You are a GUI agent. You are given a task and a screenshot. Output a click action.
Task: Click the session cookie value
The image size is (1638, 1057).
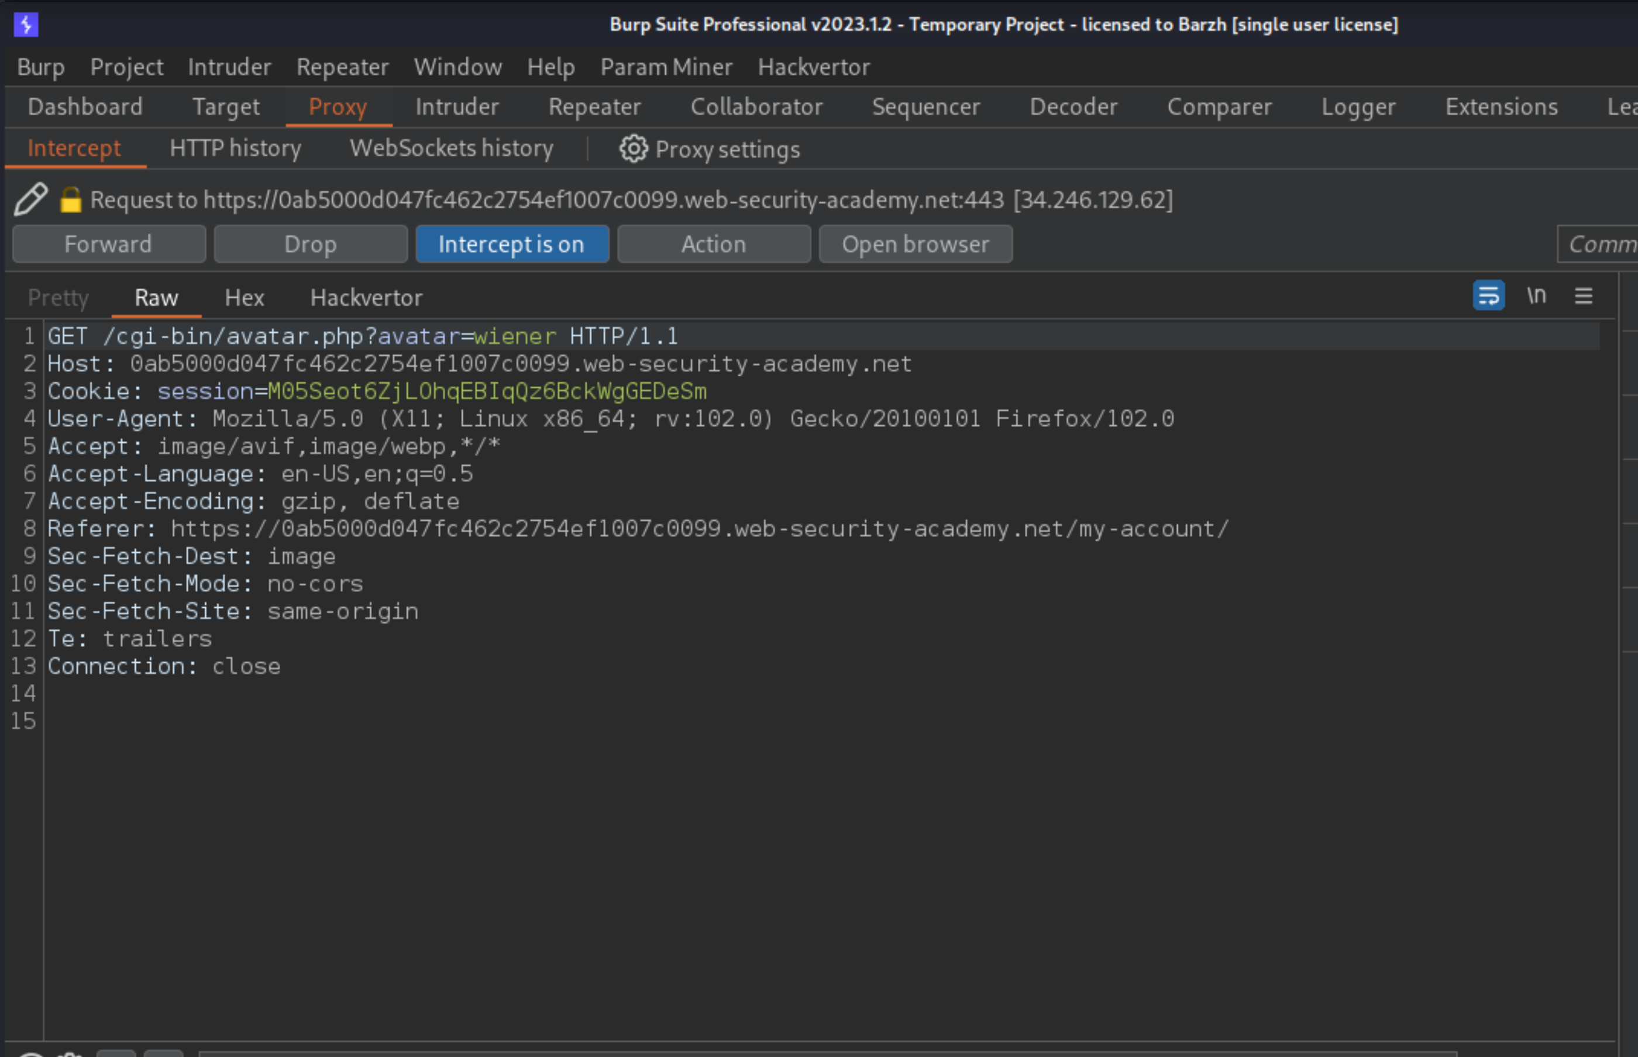[x=487, y=391]
